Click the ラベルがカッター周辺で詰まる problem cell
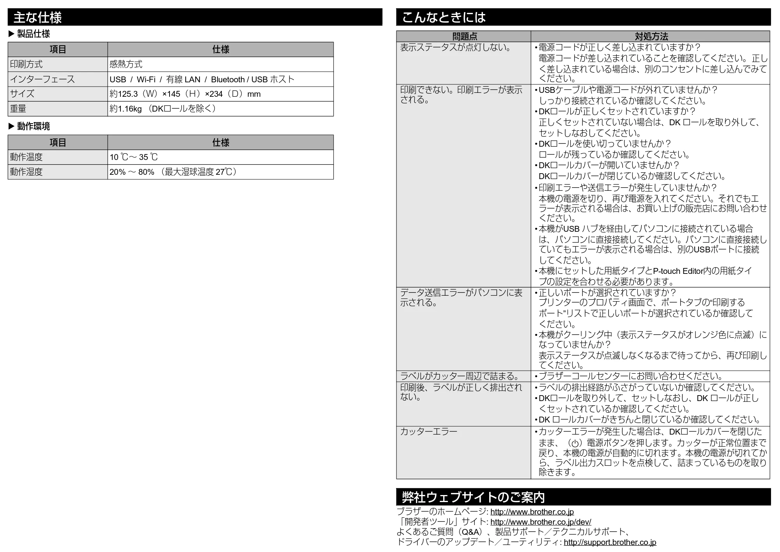 [464, 376]
